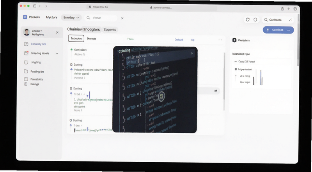Click the user avatar photo

click(27, 32)
